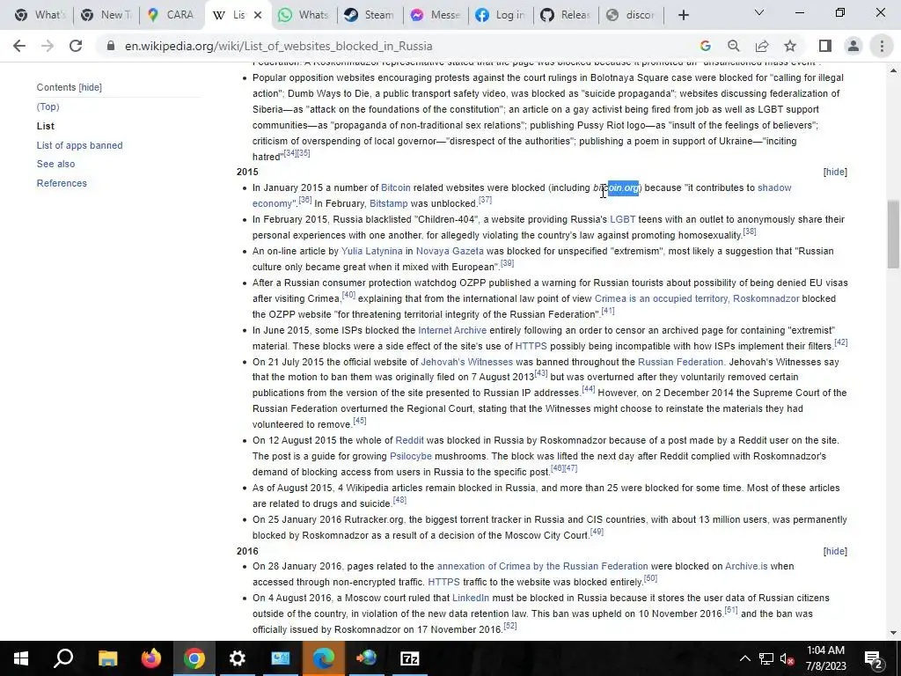Open the Jehovah's Witnesses link
This screenshot has height=676, width=901.
[x=466, y=362]
